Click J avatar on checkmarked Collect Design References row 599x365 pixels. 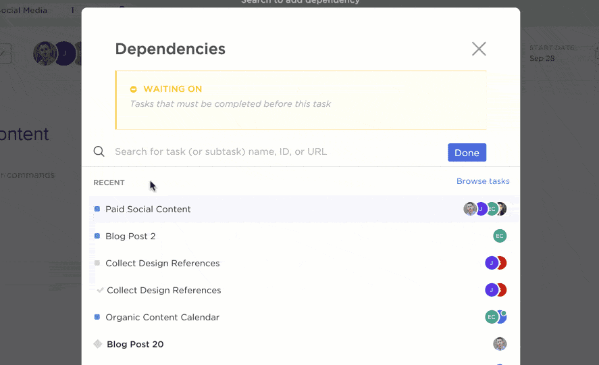point(492,290)
